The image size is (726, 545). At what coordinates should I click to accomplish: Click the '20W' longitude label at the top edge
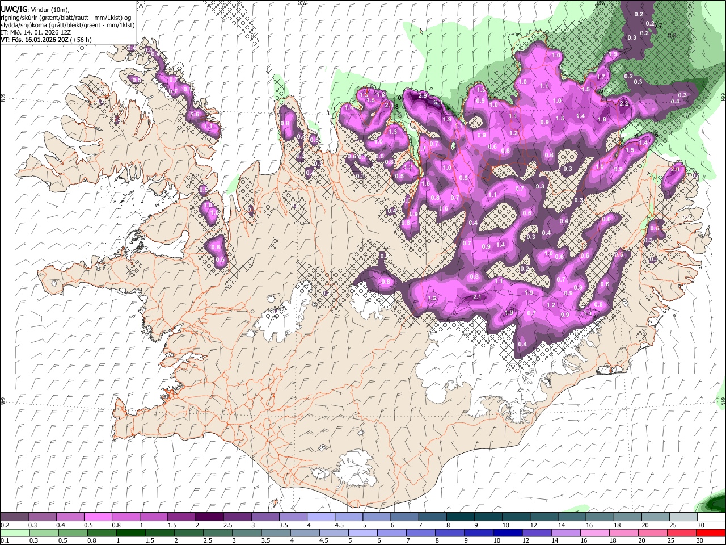[x=301, y=3]
